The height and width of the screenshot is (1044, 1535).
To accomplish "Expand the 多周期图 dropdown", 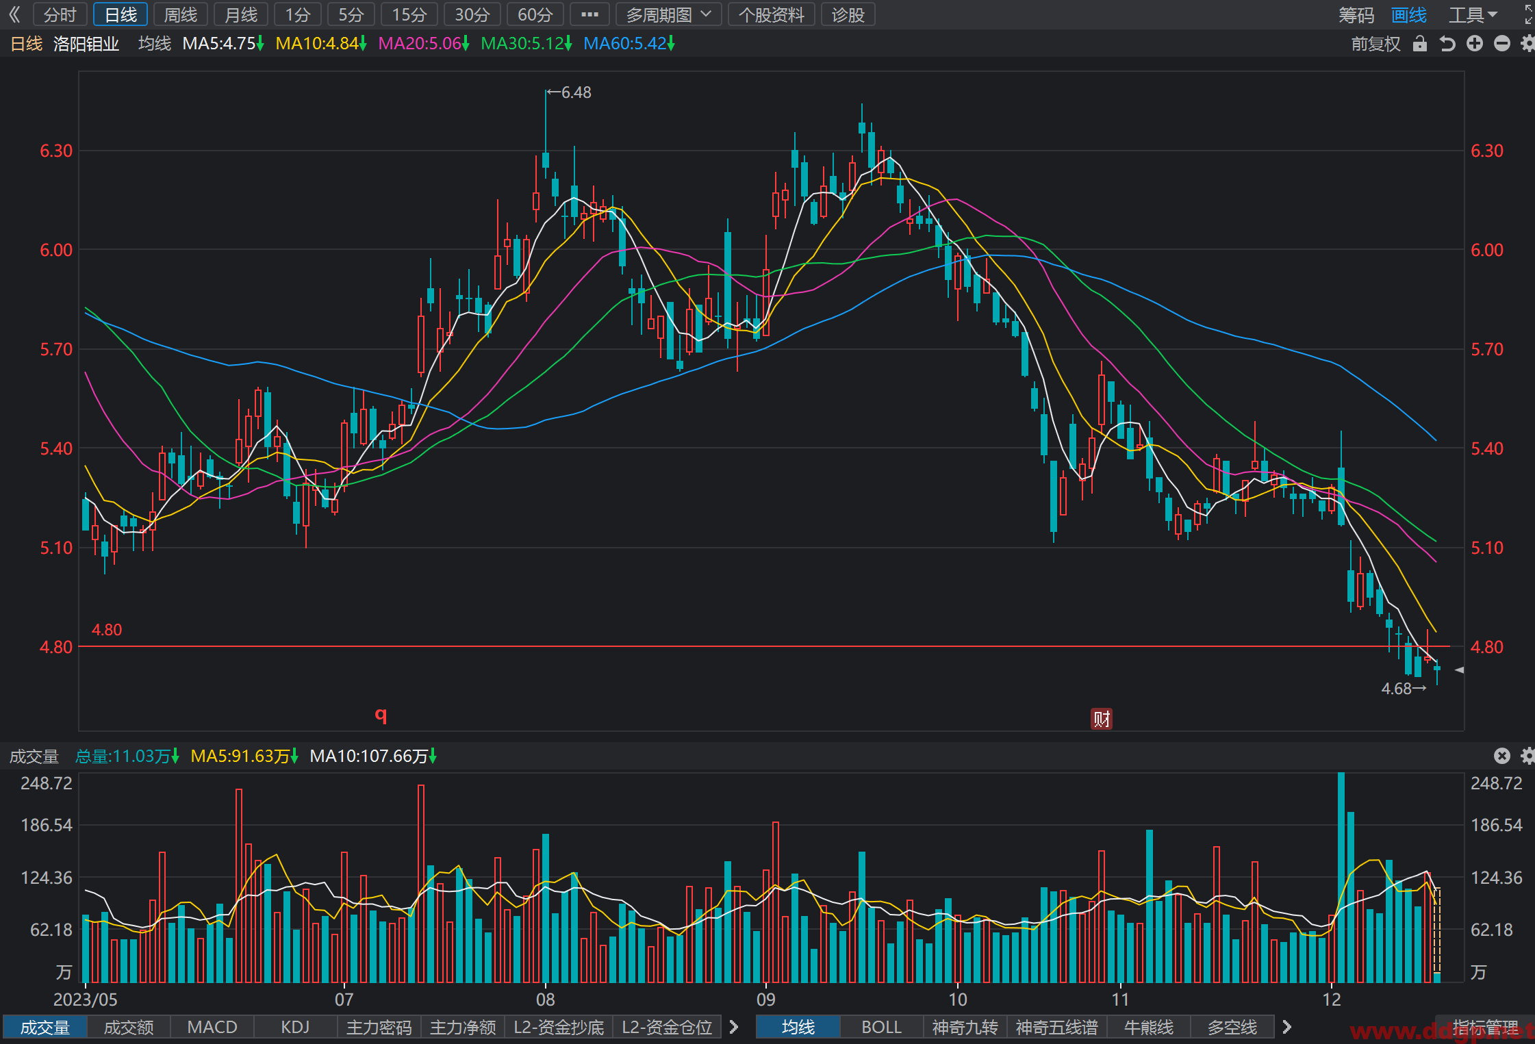I will tap(668, 14).
